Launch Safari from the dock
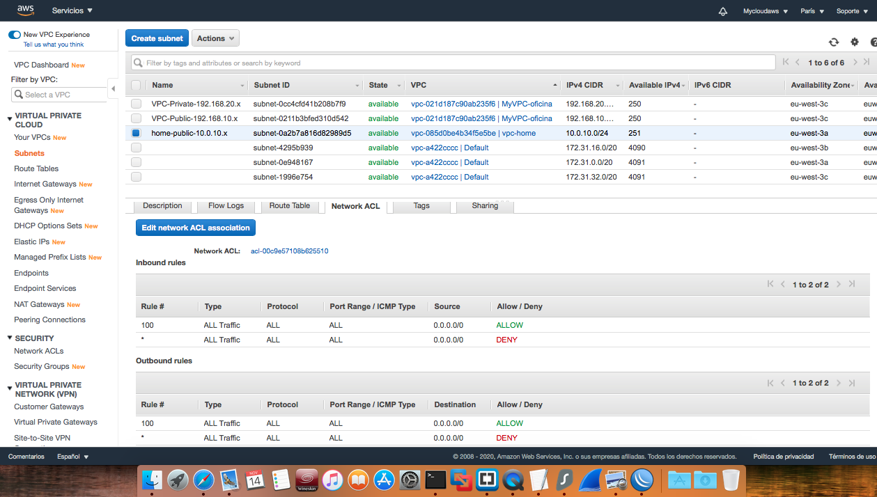 (x=204, y=480)
